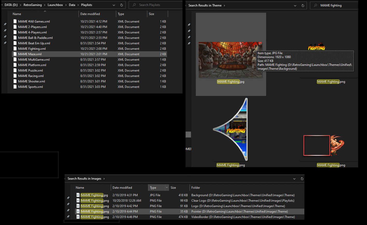Click the MAME Fighting.jpg label under skull thumbnail

pos(231,82)
